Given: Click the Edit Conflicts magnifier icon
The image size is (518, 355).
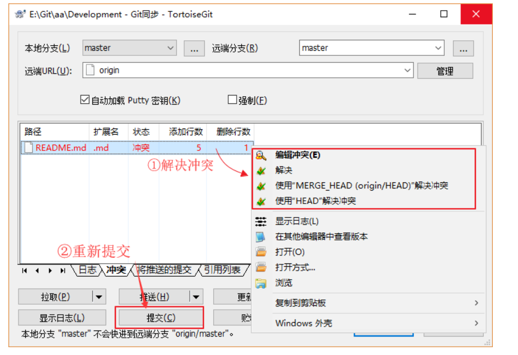Looking at the screenshot, I should coord(261,155).
